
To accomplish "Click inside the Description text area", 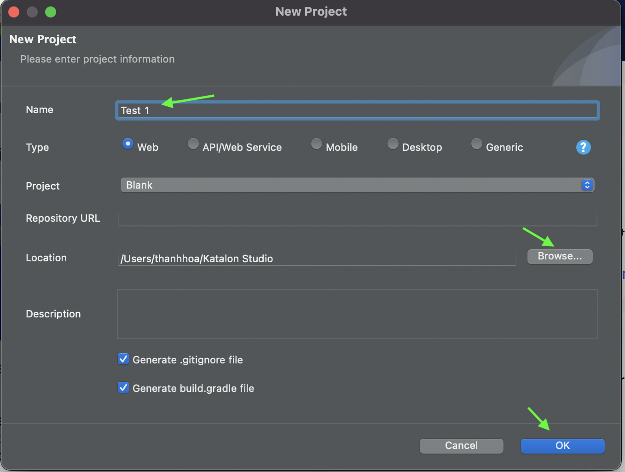I will [x=357, y=314].
